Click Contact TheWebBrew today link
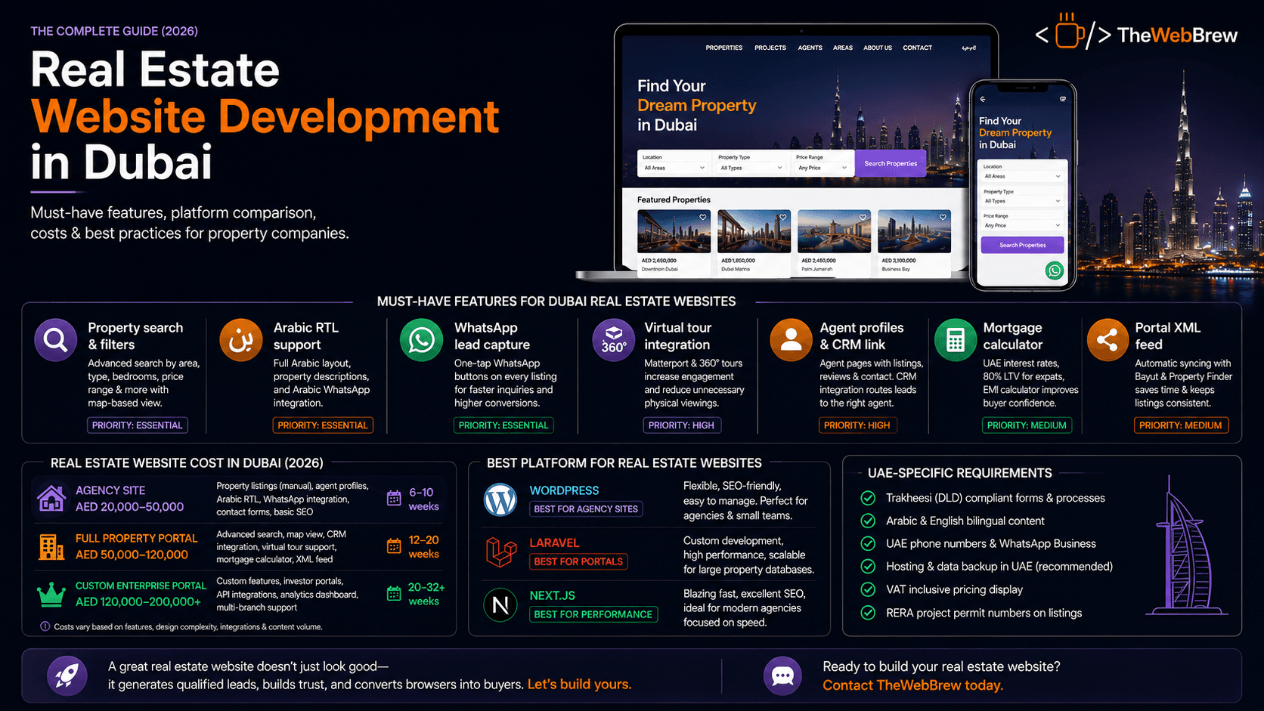The image size is (1264, 711). coord(913,685)
